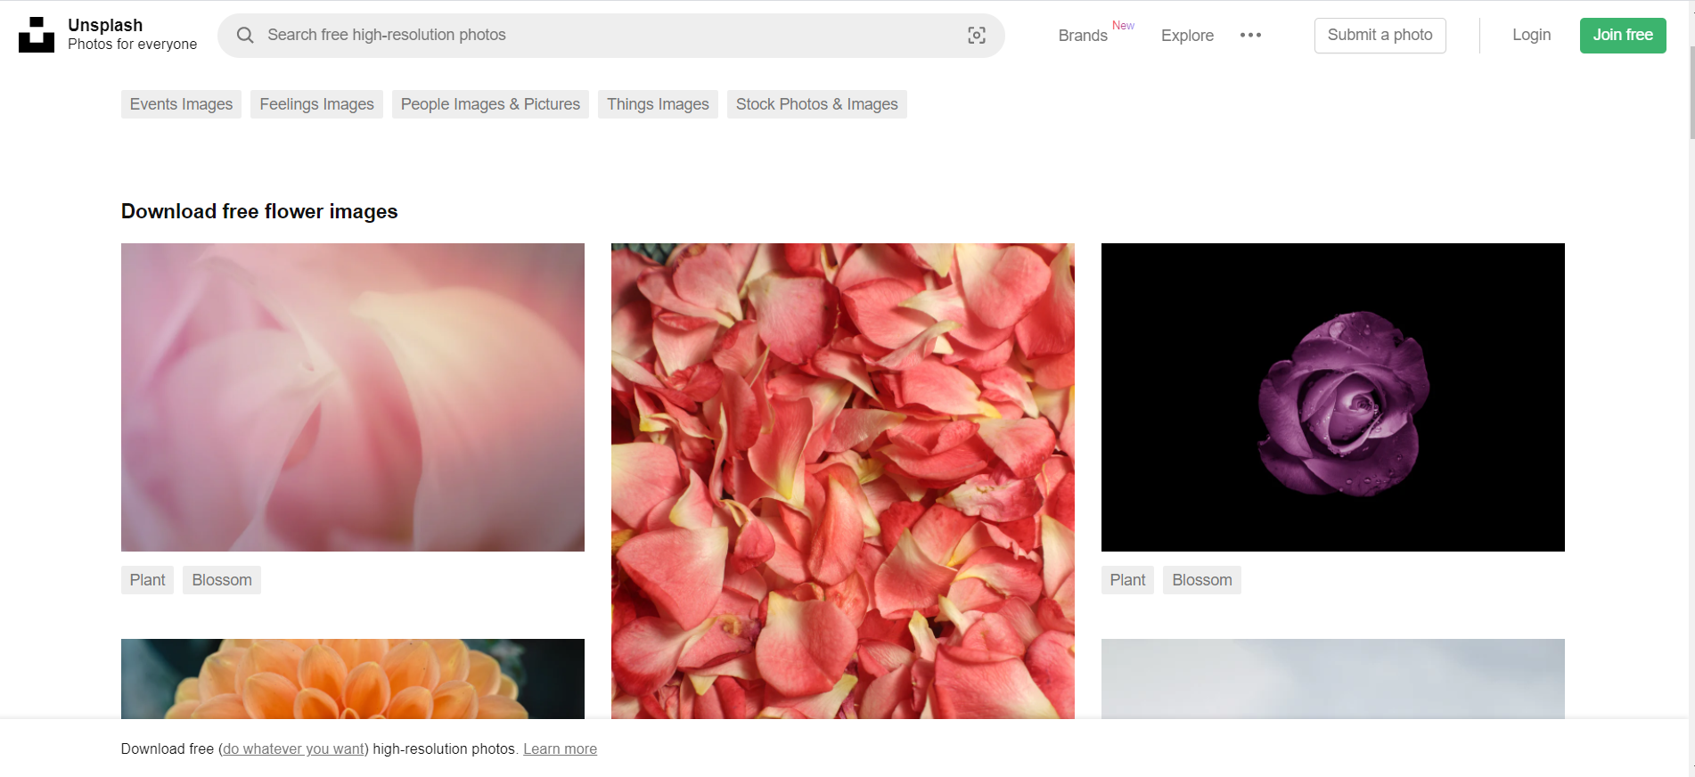
Task: Click Blossom tag under pink petal photo
Action: point(222,580)
